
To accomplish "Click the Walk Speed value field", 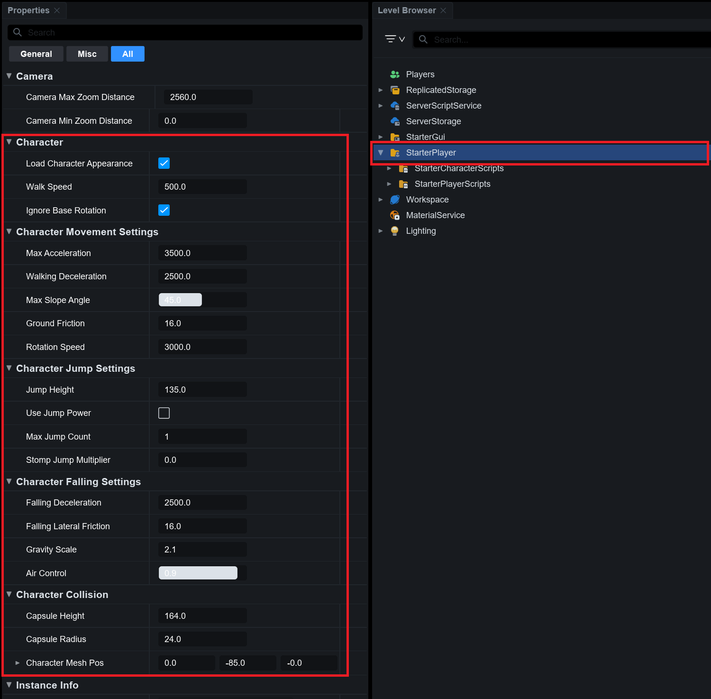I will (x=202, y=187).
